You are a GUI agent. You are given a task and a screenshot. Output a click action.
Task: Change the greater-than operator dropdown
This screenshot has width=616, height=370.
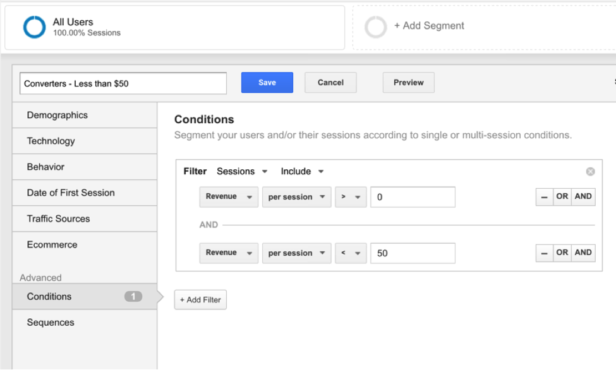click(x=351, y=197)
